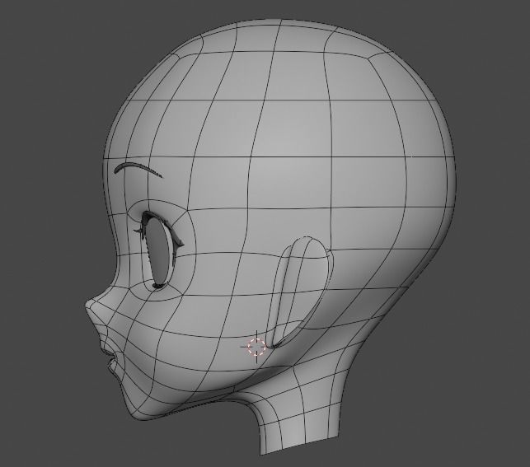Click the nose tip of the head

click(x=88, y=304)
